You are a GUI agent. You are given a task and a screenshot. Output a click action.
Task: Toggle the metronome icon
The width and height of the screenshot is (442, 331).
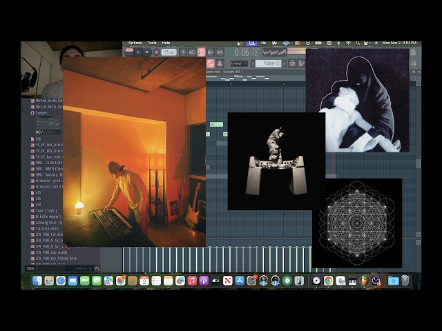tap(183, 52)
